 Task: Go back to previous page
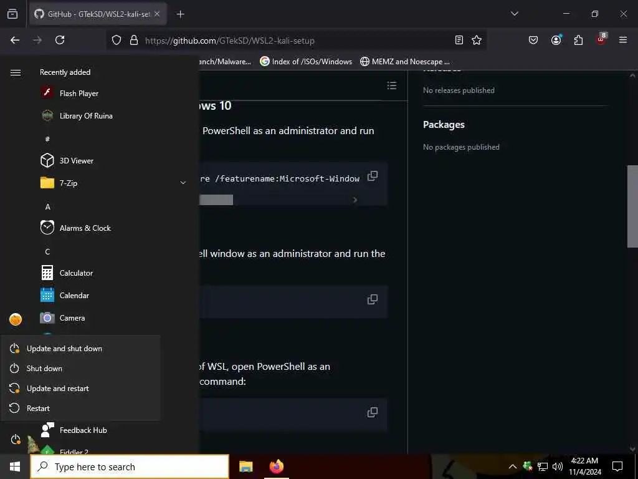15,40
